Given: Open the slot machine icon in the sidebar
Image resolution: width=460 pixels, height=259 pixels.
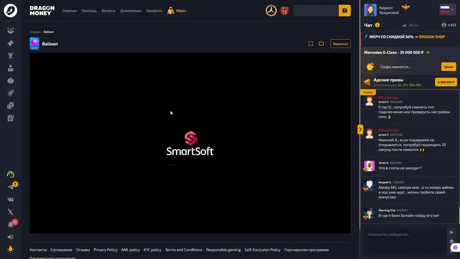Looking at the screenshot, I should click(x=10, y=118).
